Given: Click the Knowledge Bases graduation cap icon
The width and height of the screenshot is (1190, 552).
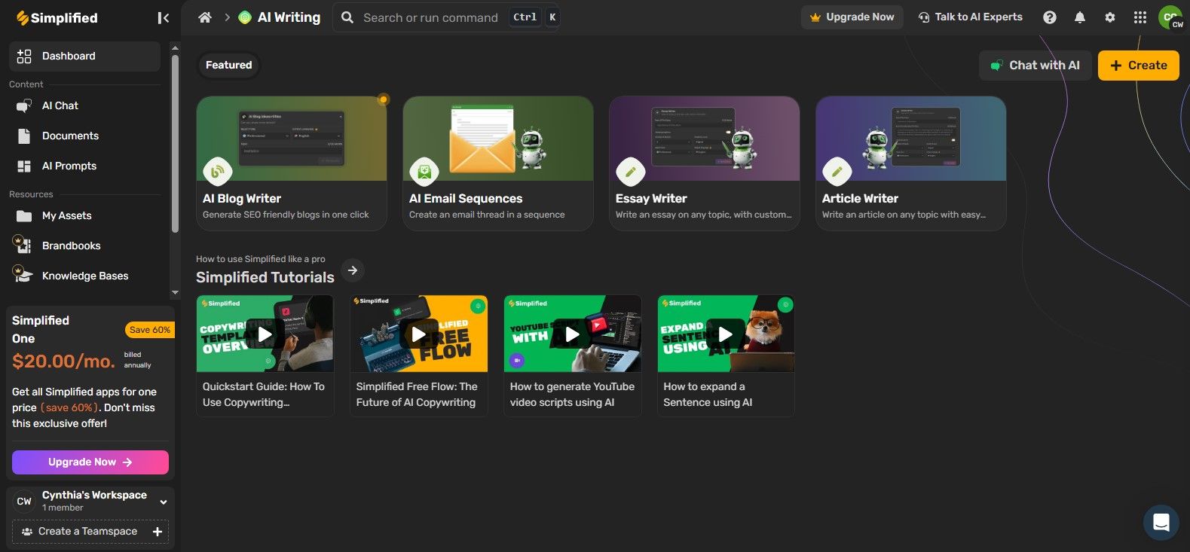Looking at the screenshot, I should point(23,275).
